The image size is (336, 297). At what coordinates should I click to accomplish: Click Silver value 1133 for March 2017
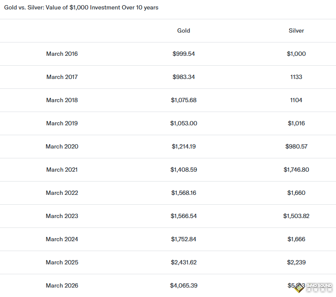(296, 77)
